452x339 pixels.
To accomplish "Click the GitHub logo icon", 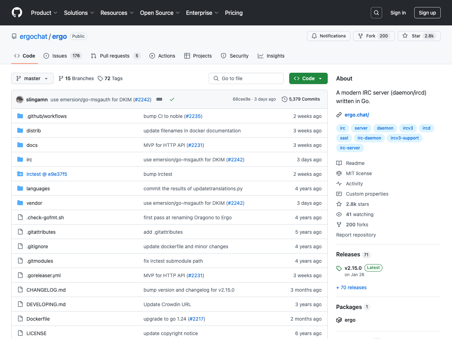I will pyautogui.click(x=17, y=13).
